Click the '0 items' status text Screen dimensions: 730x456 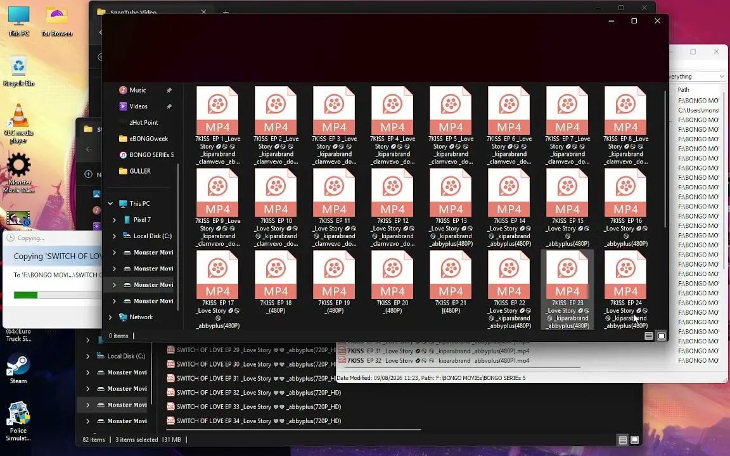pos(118,336)
